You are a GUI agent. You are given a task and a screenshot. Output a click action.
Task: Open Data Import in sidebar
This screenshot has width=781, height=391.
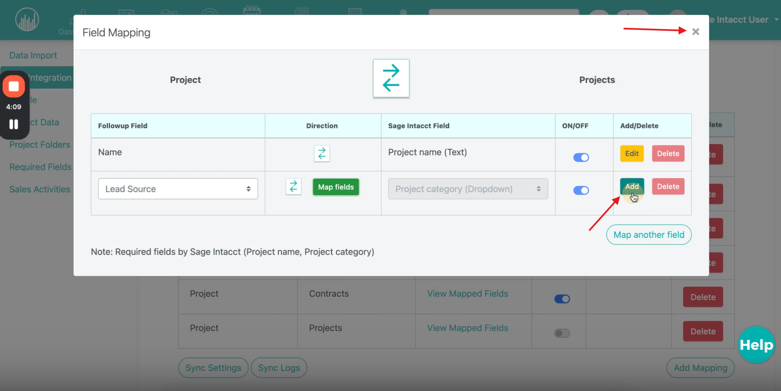coord(33,55)
